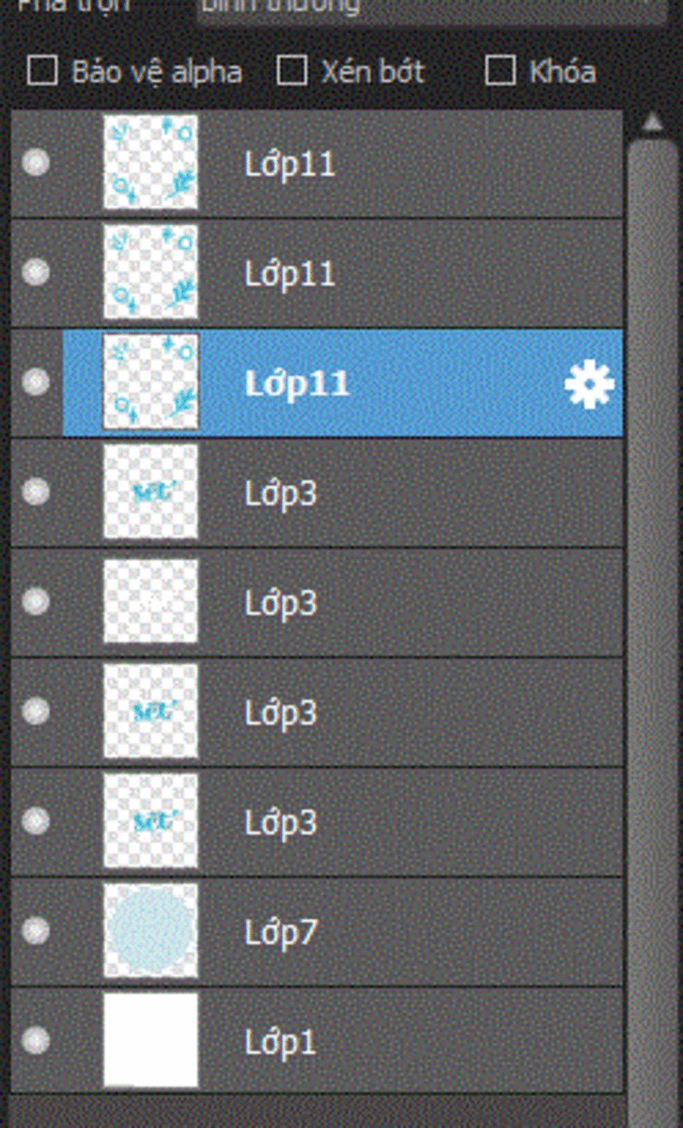Image resolution: width=683 pixels, height=1128 pixels.
Task: Click the thumbnail of the highlighted Lớp11 layer
Action: pyautogui.click(x=151, y=382)
